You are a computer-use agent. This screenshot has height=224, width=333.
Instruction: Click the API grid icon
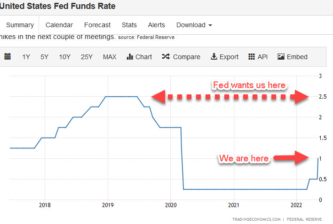[252, 57]
